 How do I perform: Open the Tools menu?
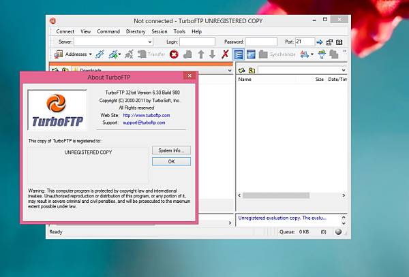(x=179, y=31)
